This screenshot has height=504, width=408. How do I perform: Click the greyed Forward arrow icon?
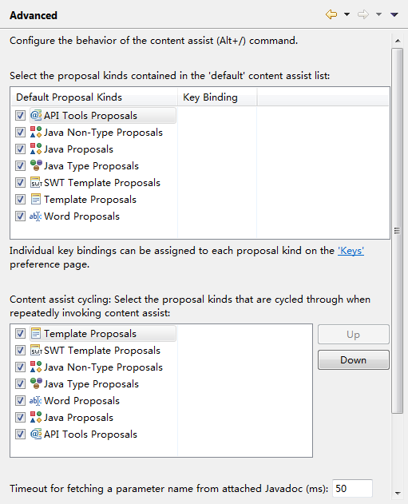point(363,14)
